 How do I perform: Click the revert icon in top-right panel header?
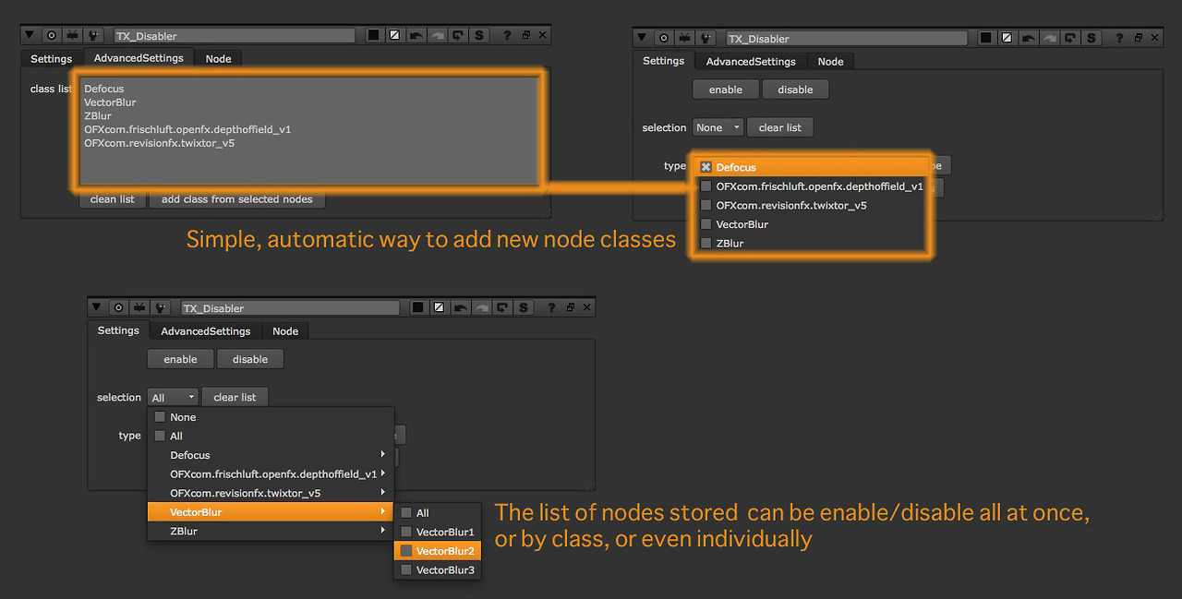[1070, 38]
